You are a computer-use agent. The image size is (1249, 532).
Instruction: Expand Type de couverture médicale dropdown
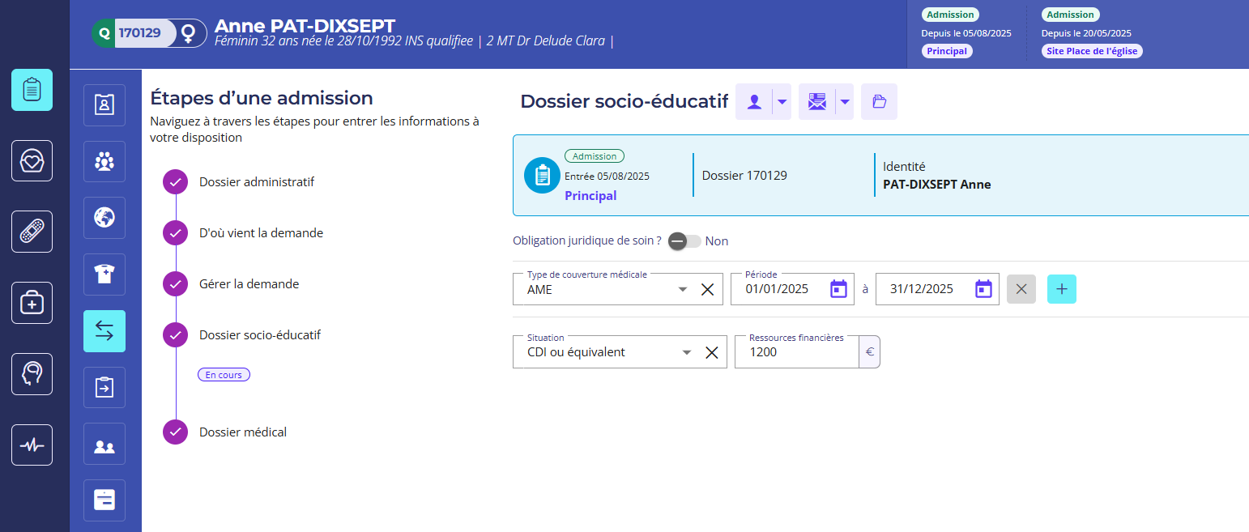683,289
